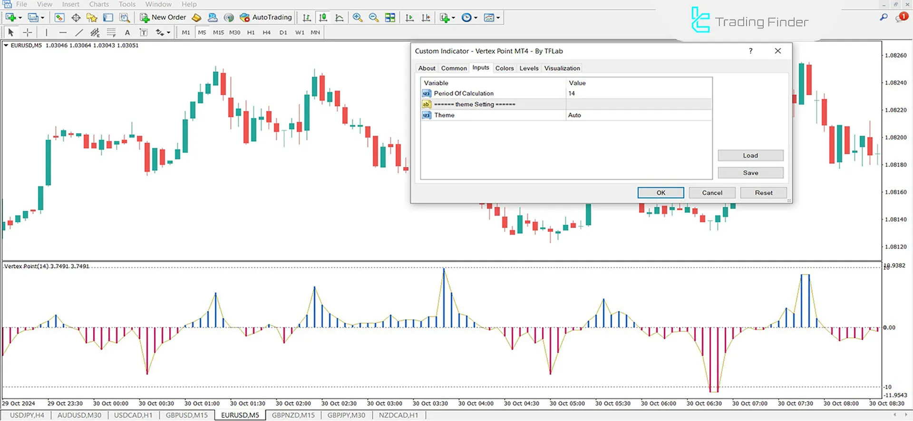This screenshot has width=913, height=421.
Task: Switch chart timeframe to H4
Action: pyautogui.click(x=266, y=32)
